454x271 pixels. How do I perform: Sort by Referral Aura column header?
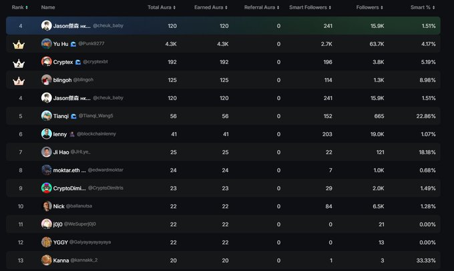pos(262,7)
